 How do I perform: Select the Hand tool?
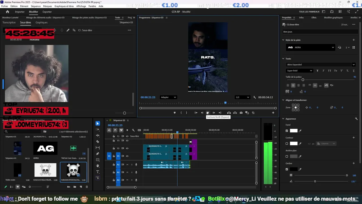98,165
